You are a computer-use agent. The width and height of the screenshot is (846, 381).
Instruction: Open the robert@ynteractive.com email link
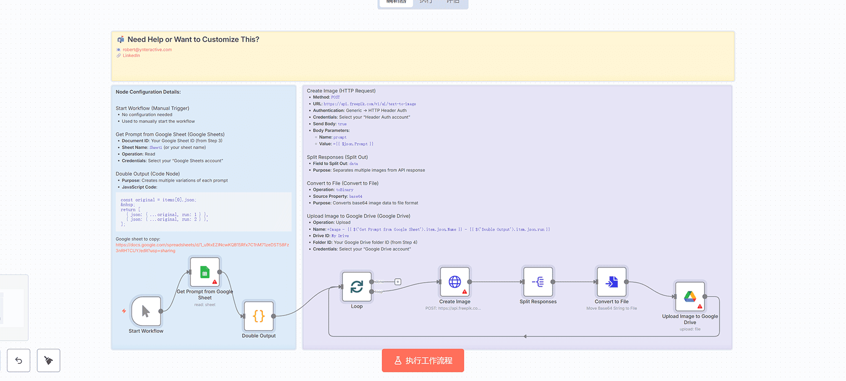click(147, 50)
